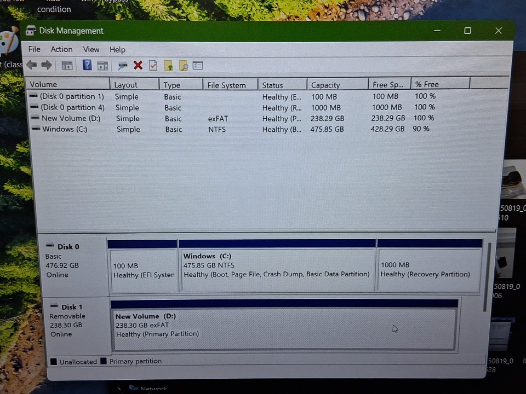Maximize the Disk Management window
This screenshot has height=394, width=526.
(x=467, y=31)
